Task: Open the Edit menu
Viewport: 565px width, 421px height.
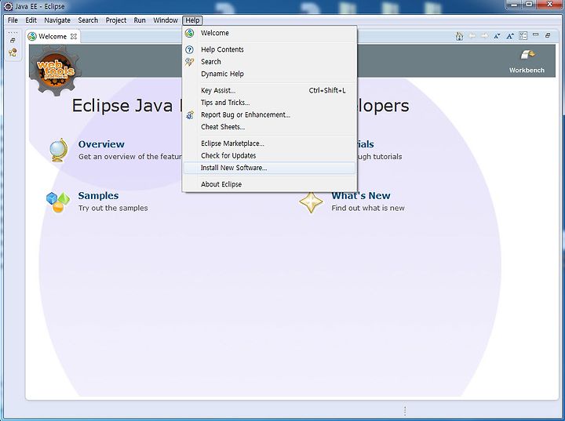Action: coord(31,20)
